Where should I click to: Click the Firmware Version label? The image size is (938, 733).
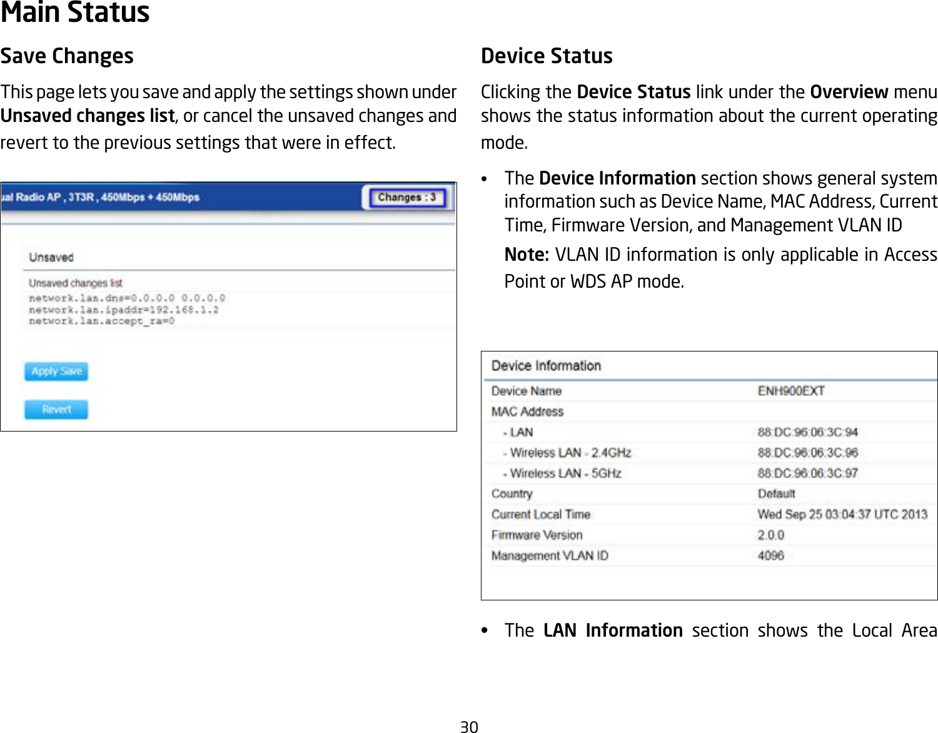537,535
